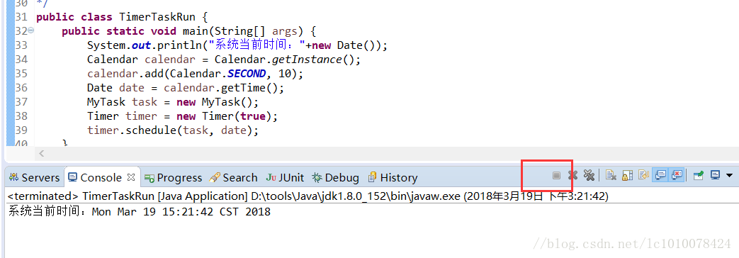The image size is (739, 258).
Task: Switch to the Search tab
Action: coord(233,178)
